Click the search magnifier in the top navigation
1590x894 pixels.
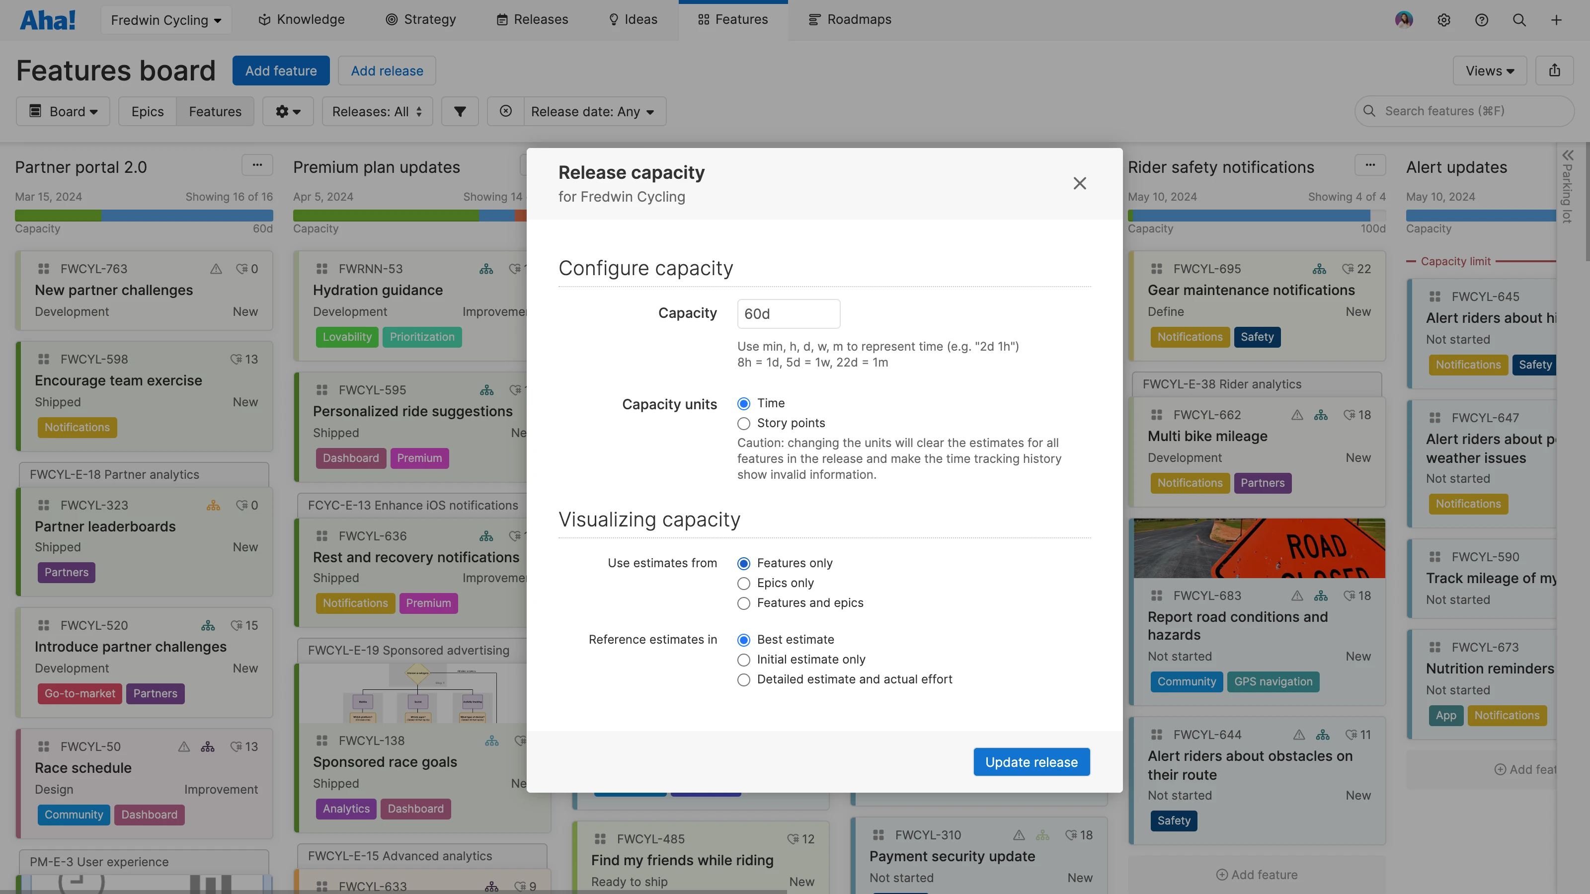tap(1519, 20)
